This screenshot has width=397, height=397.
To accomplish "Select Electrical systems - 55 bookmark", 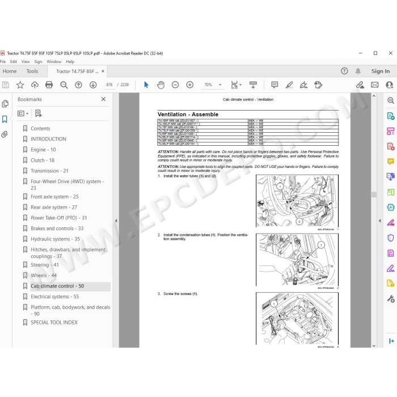I will tap(54, 297).
